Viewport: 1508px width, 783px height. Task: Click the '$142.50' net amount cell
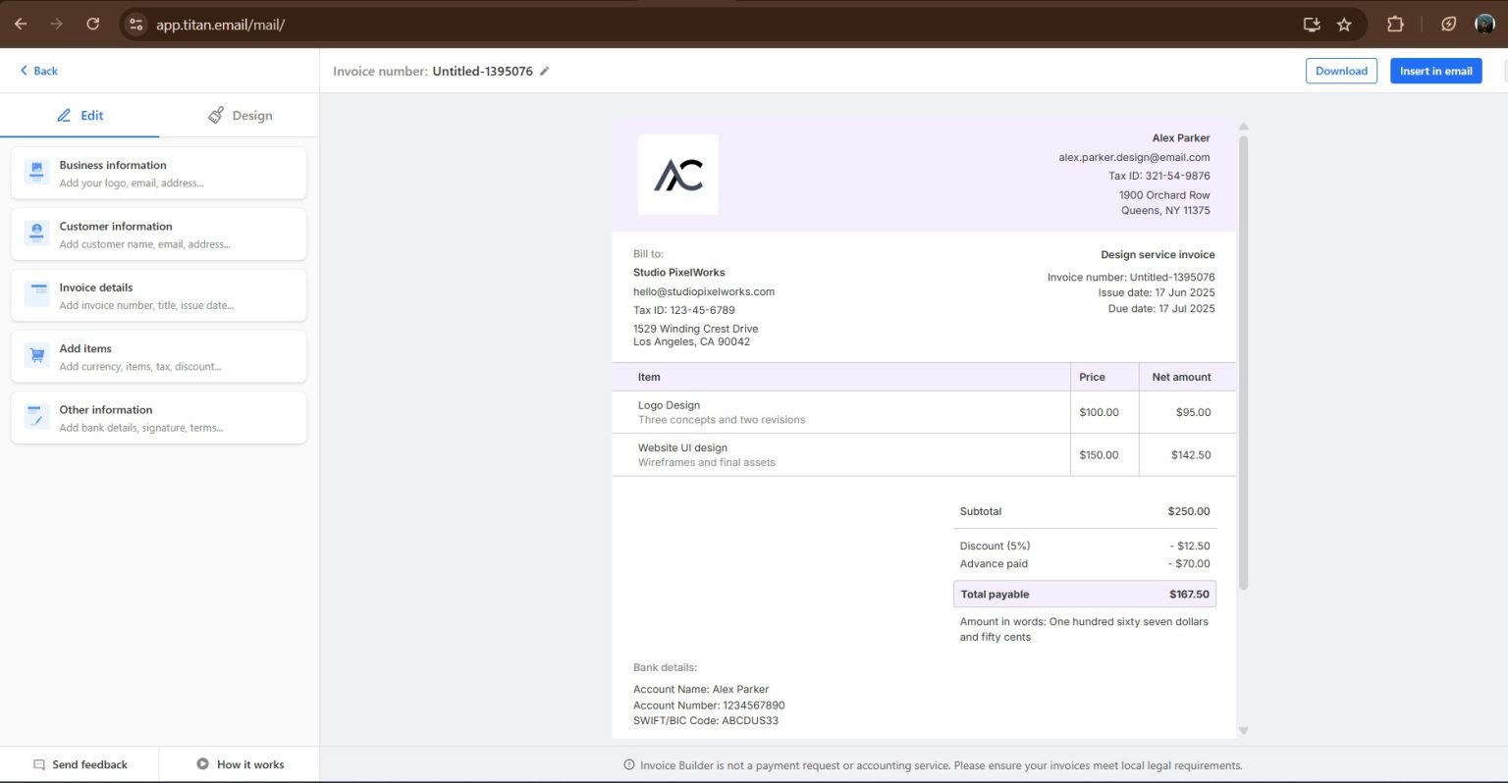click(x=1188, y=454)
